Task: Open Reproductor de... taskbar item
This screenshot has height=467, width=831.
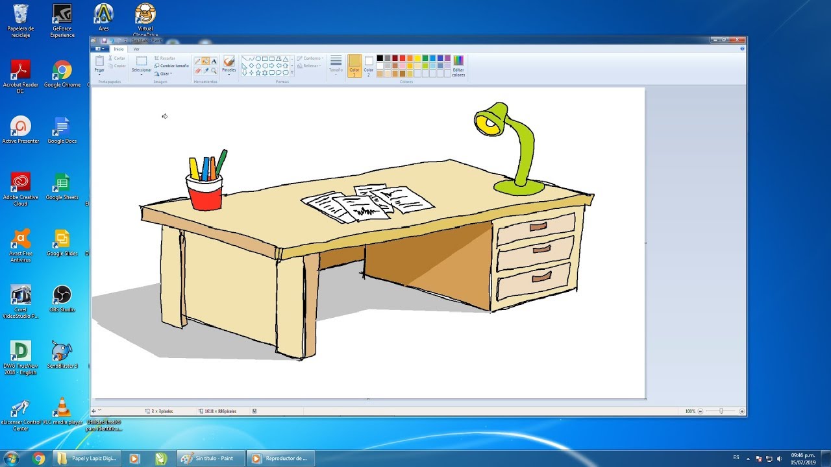Action: click(280, 459)
